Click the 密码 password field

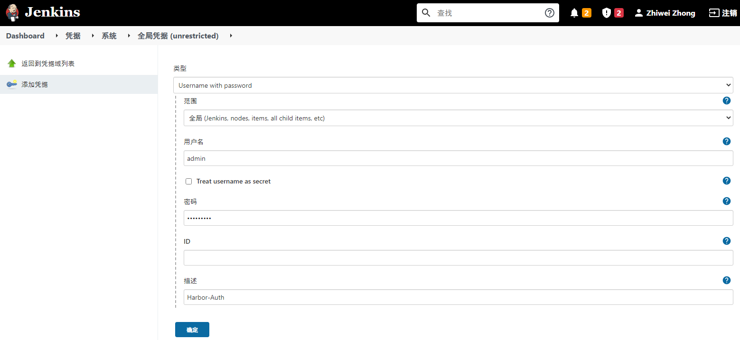(x=458, y=218)
